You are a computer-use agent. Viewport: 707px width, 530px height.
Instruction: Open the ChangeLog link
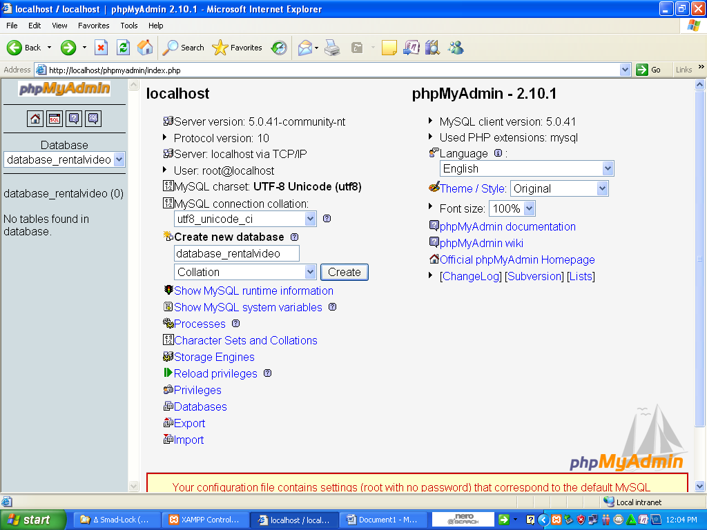(470, 276)
